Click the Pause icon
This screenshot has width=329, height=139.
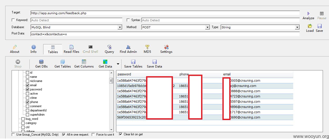tap(322, 13)
